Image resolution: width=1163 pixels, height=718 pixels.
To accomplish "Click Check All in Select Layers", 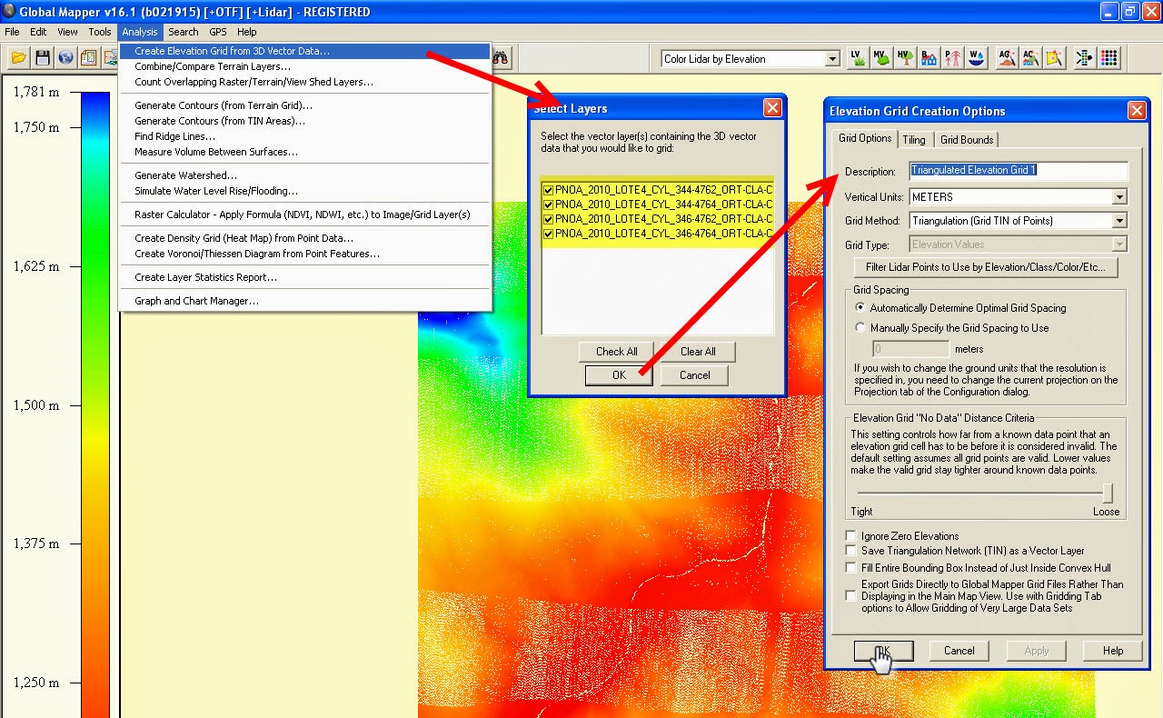I will coord(617,352).
